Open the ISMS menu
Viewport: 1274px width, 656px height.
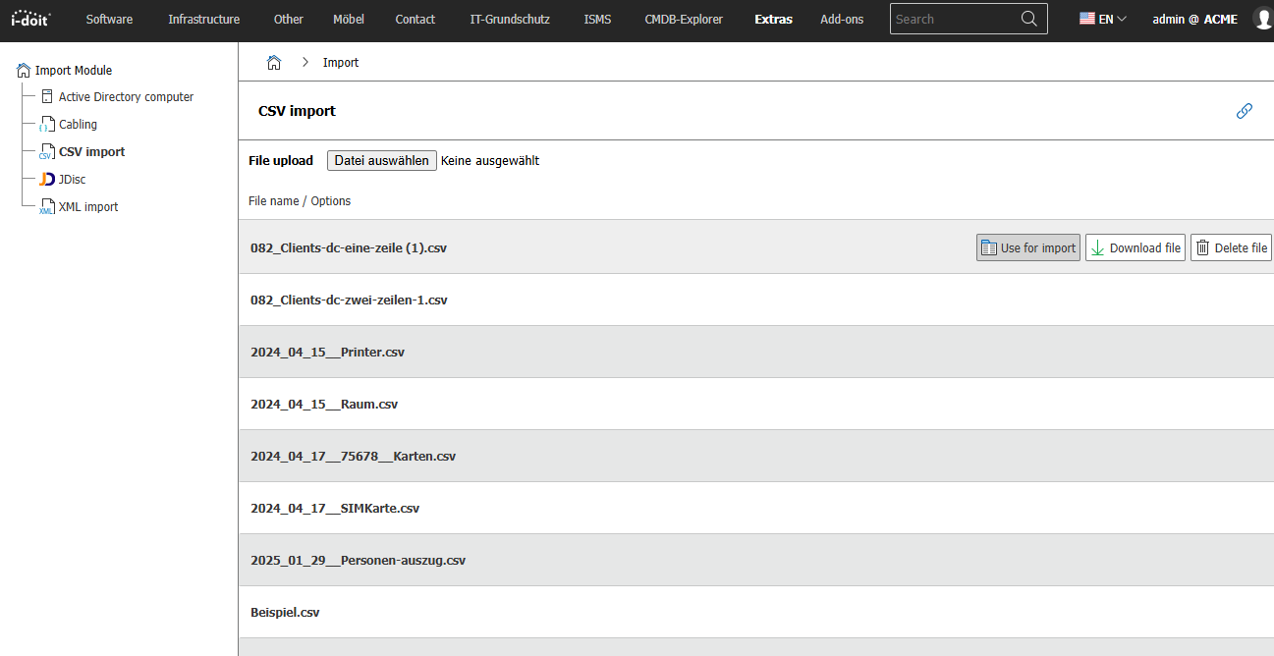point(597,19)
